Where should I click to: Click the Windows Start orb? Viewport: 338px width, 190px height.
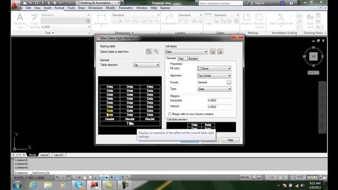point(17,185)
